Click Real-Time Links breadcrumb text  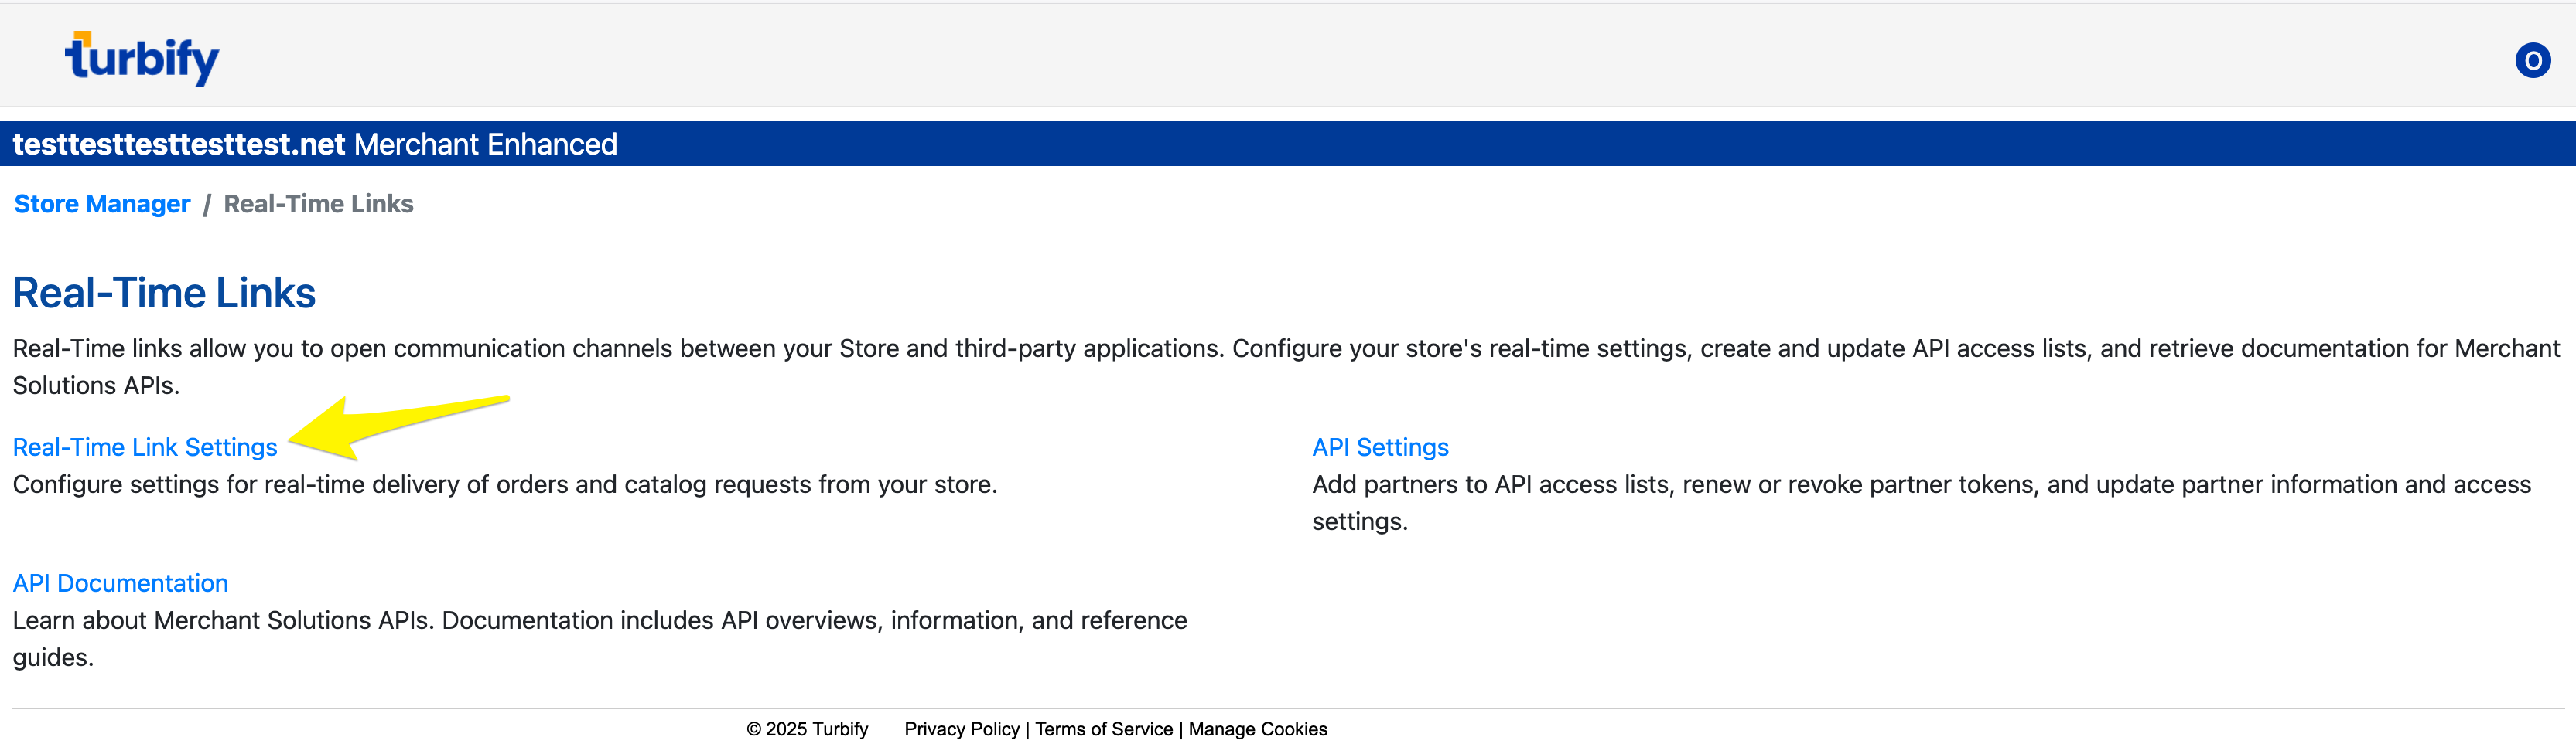[318, 204]
